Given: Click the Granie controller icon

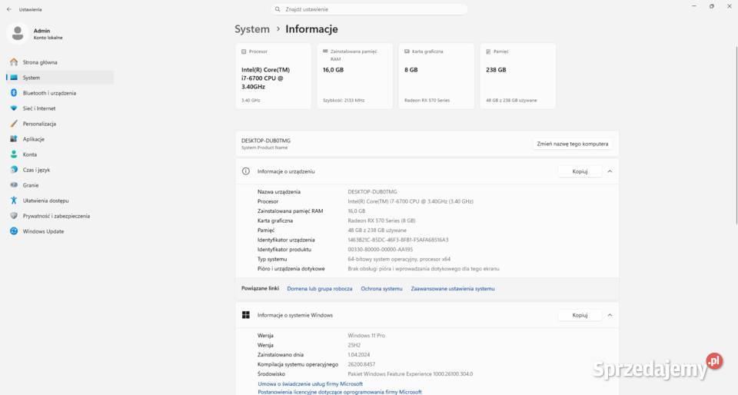Looking at the screenshot, I should click(14, 185).
